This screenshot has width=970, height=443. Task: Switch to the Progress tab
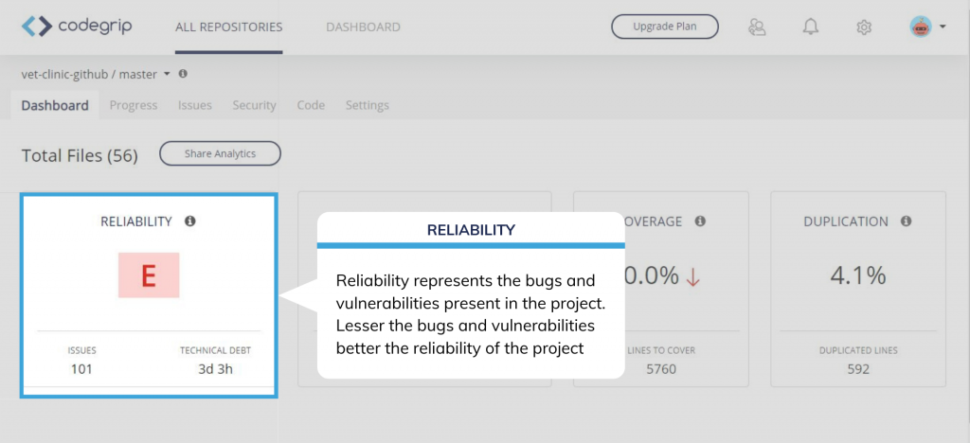134,105
